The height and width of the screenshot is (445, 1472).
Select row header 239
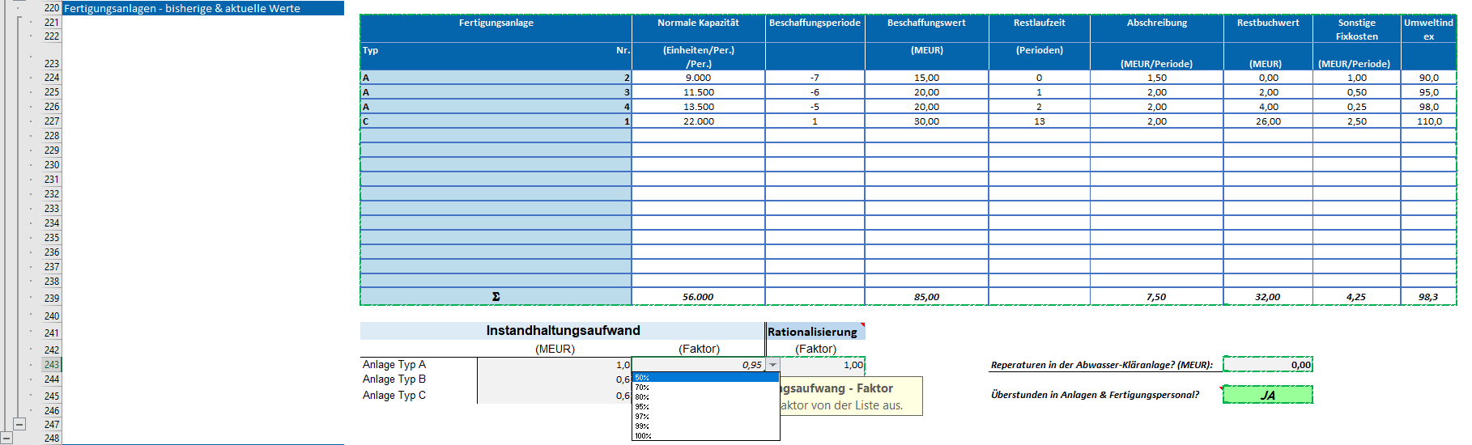pyautogui.click(x=52, y=298)
